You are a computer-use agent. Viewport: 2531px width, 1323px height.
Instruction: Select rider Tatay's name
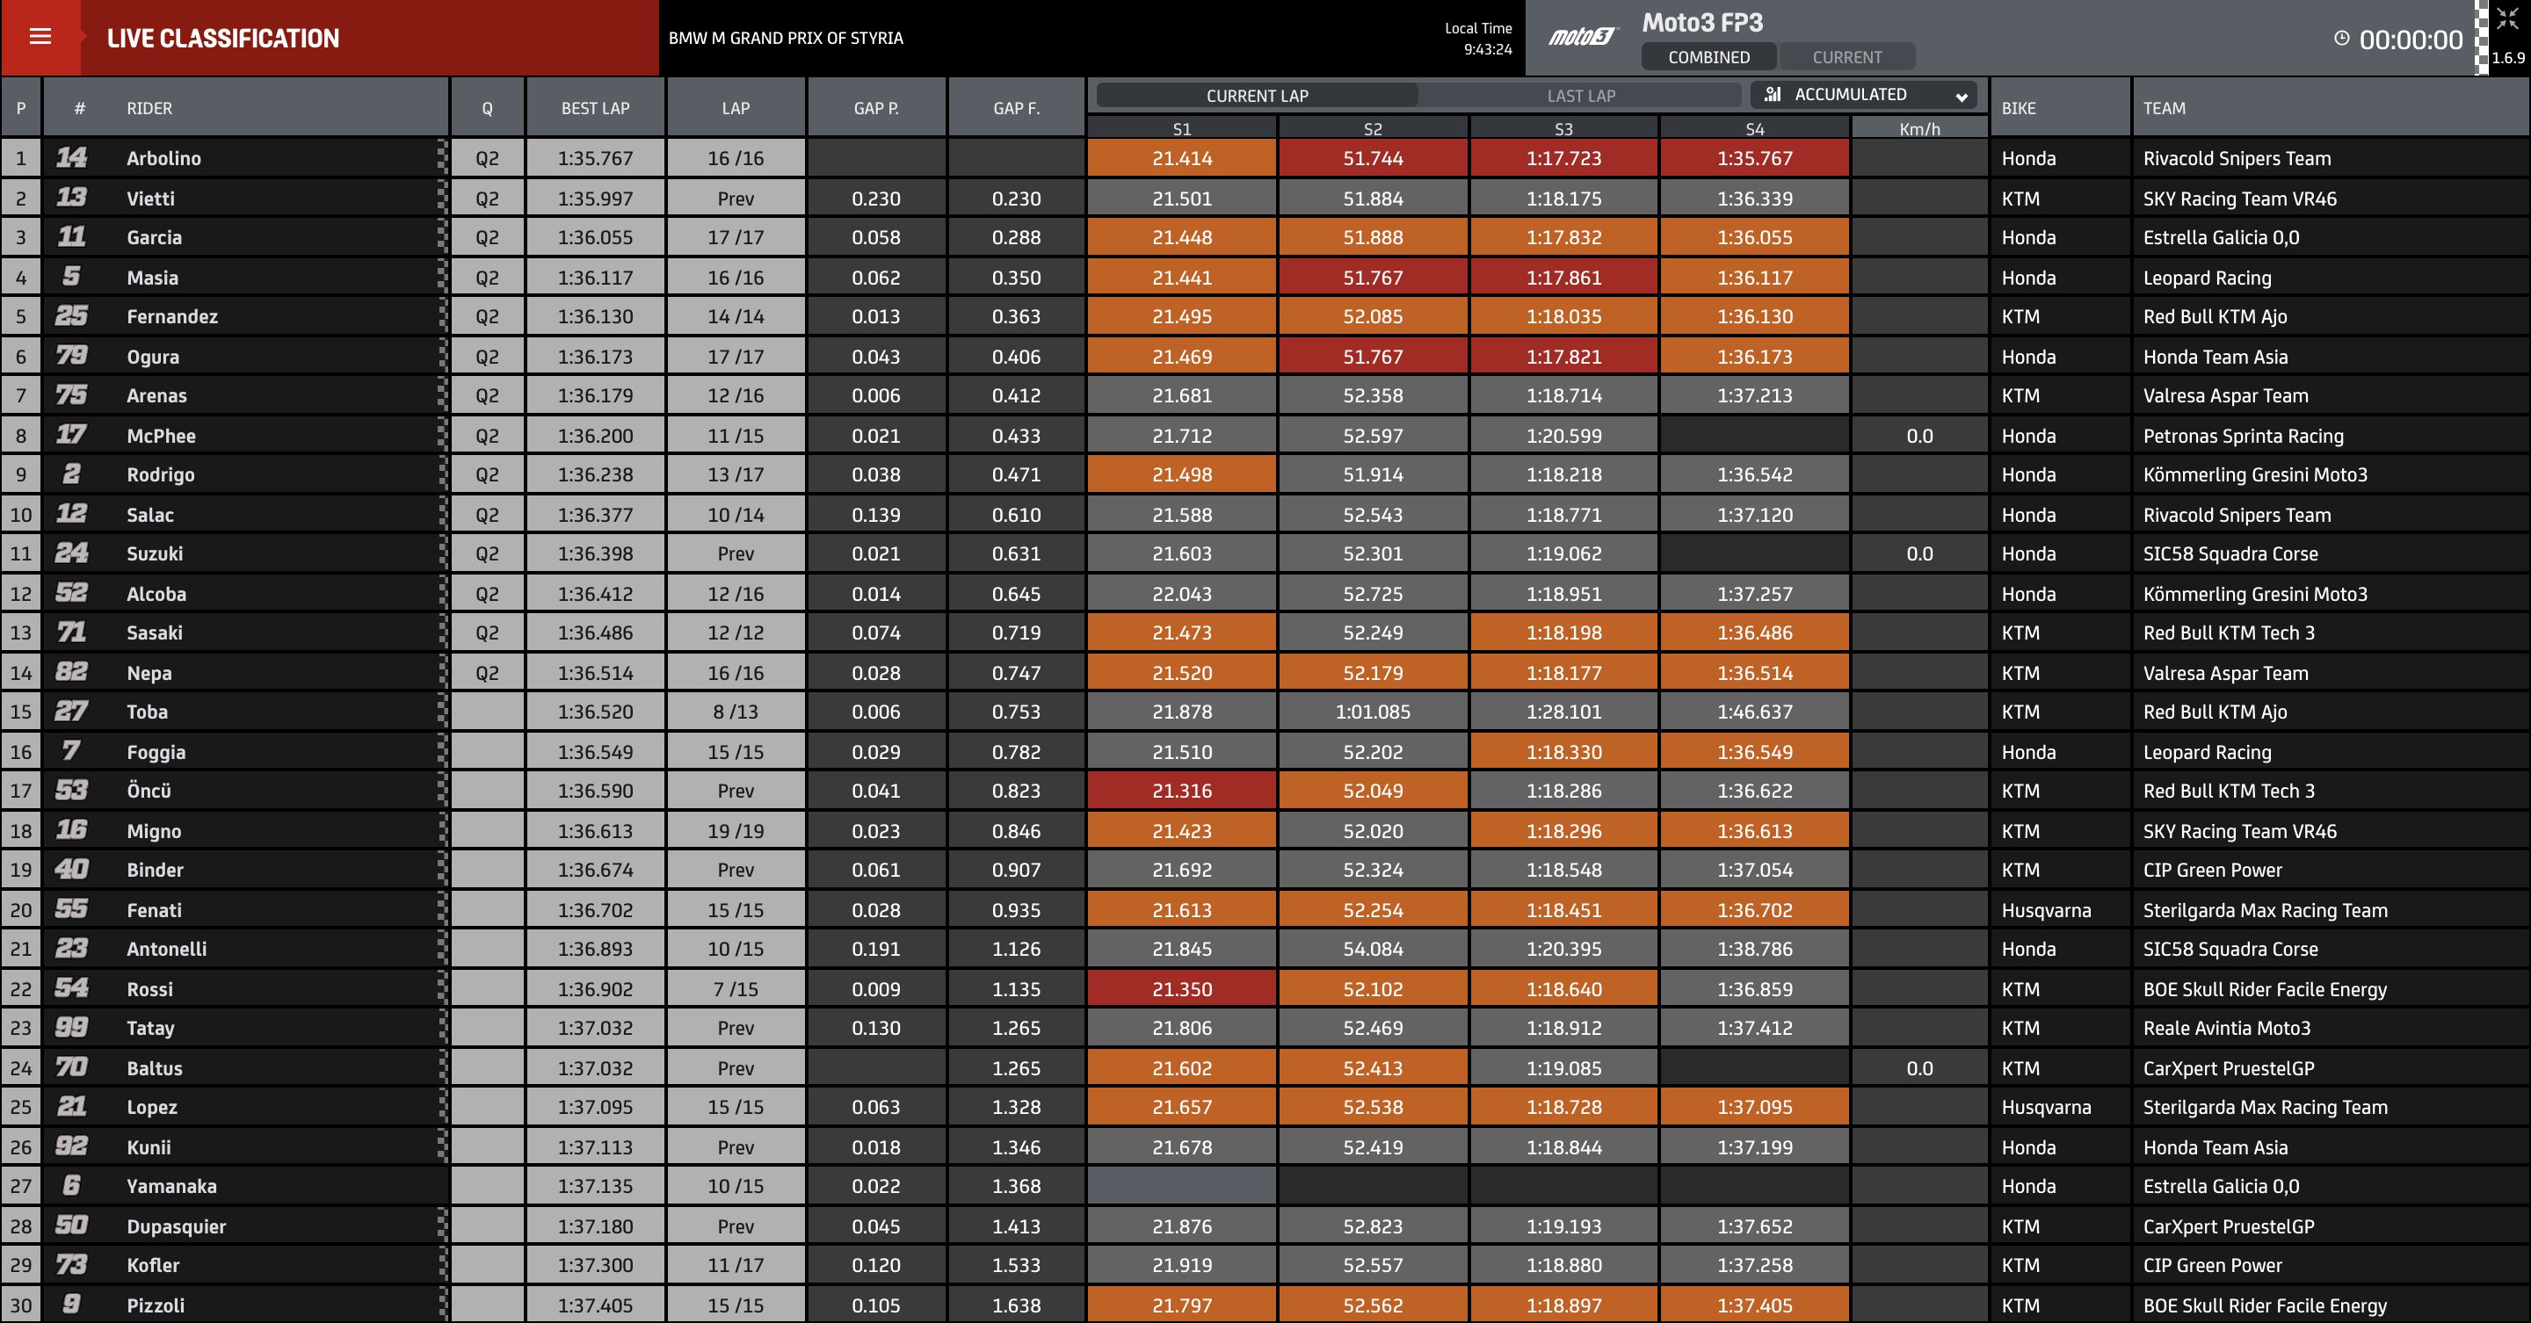(150, 1029)
